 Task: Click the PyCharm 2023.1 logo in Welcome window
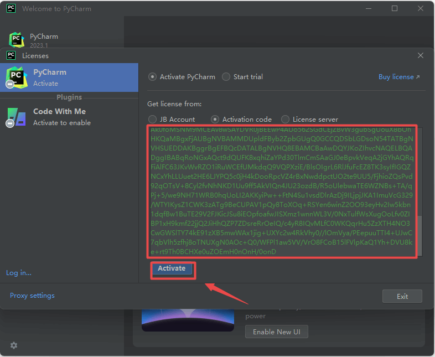point(17,40)
